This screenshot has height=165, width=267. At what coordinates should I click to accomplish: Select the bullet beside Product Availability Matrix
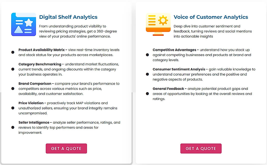coord(13,52)
